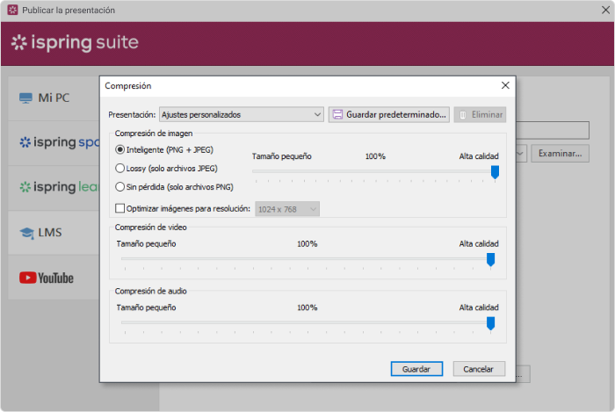
Task: Switch to the LMS tab
Action: pyautogui.click(x=54, y=233)
